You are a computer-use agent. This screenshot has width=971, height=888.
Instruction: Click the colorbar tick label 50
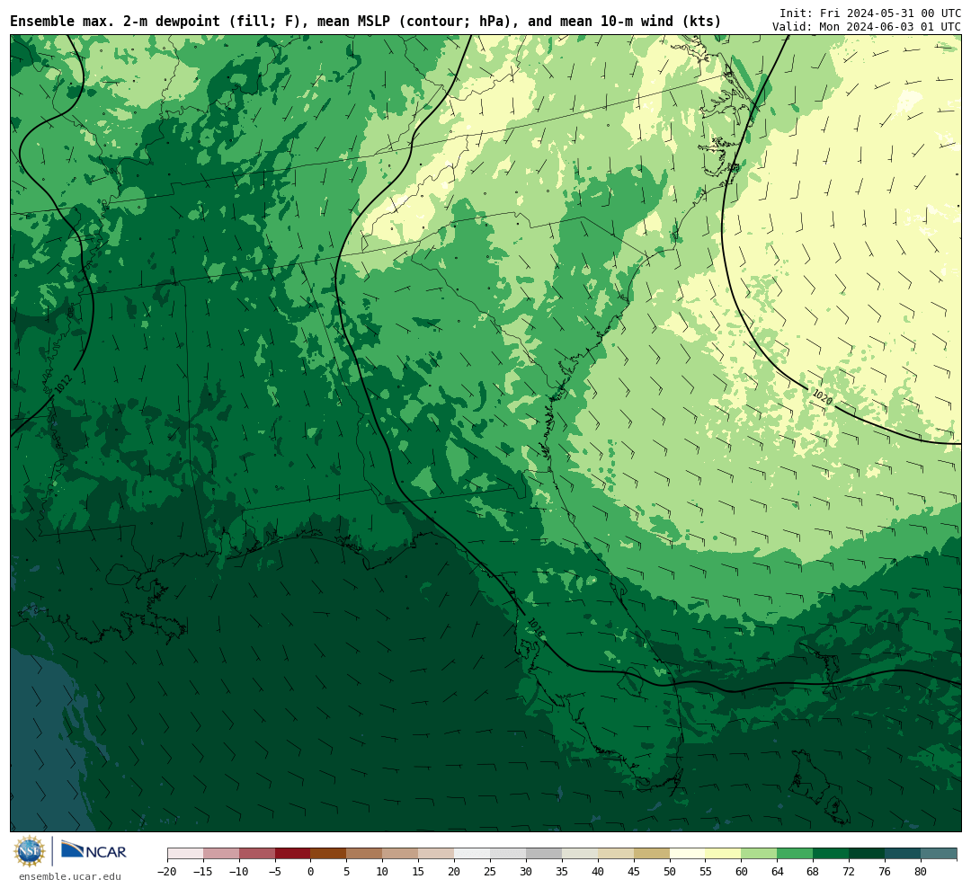click(x=670, y=872)
